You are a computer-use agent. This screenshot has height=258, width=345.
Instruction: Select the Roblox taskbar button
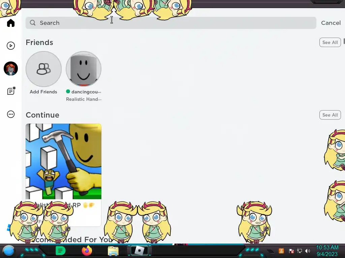(x=139, y=251)
